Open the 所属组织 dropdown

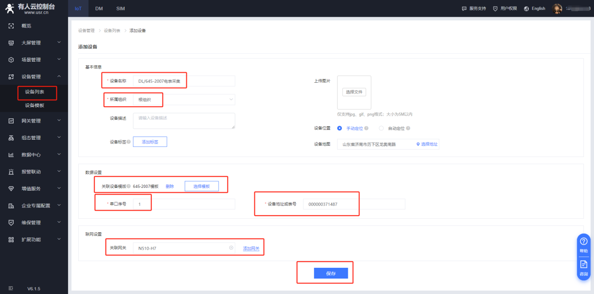point(184,100)
